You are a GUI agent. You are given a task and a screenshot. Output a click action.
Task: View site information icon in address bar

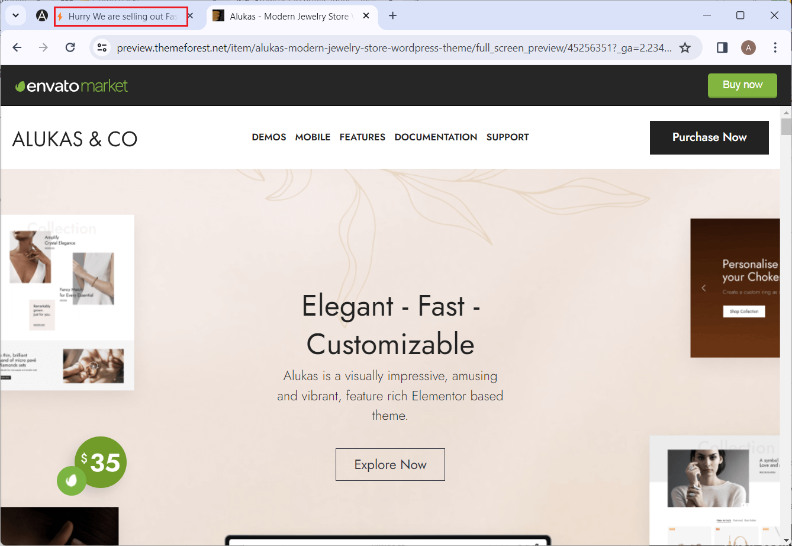pos(102,47)
